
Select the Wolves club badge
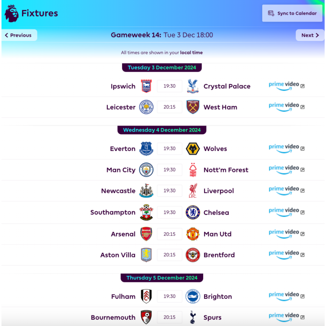(x=193, y=149)
